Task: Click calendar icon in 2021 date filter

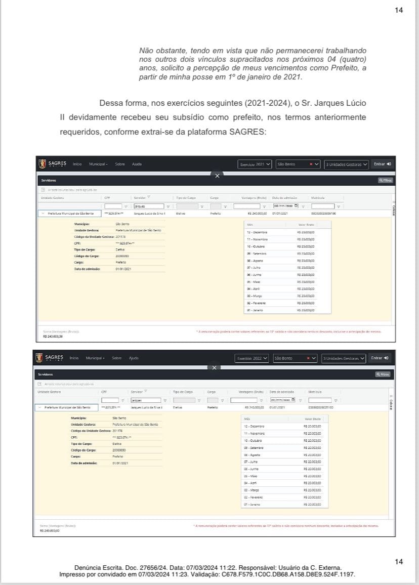Action: (x=296, y=206)
